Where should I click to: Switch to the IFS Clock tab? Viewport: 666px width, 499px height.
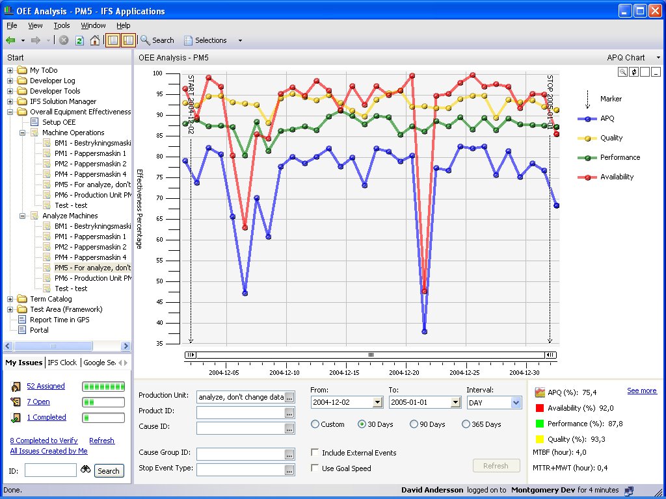point(62,363)
